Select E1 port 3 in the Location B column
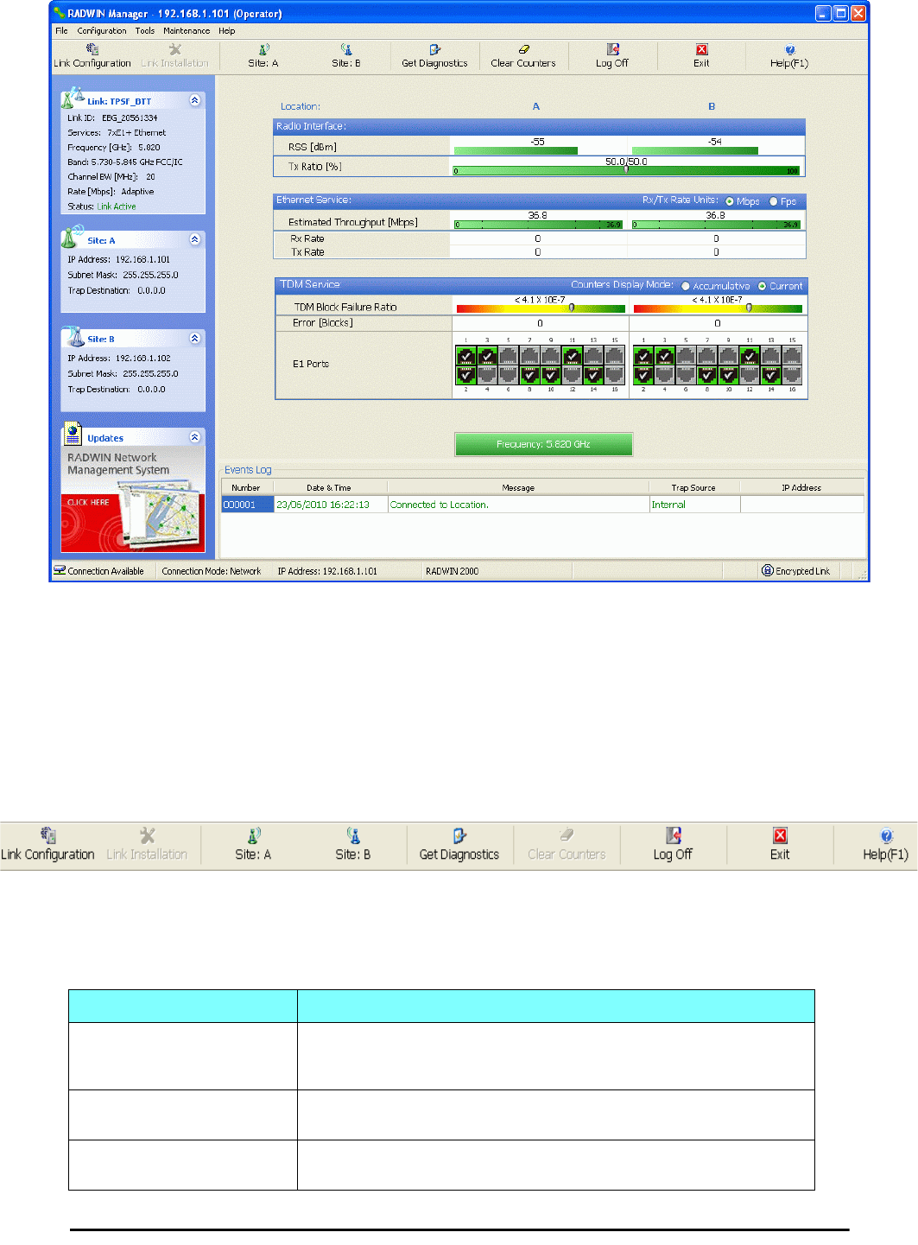The width and height of the screenshot is (918, 1245). click(664, 355)
